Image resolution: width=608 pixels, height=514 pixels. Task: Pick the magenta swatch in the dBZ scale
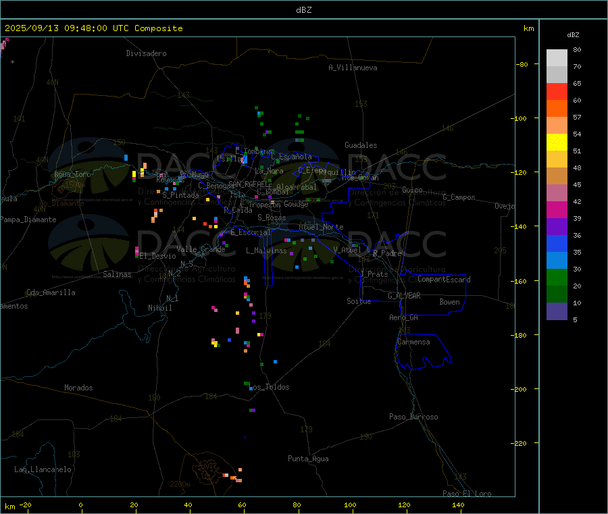[x=557, y=209]
